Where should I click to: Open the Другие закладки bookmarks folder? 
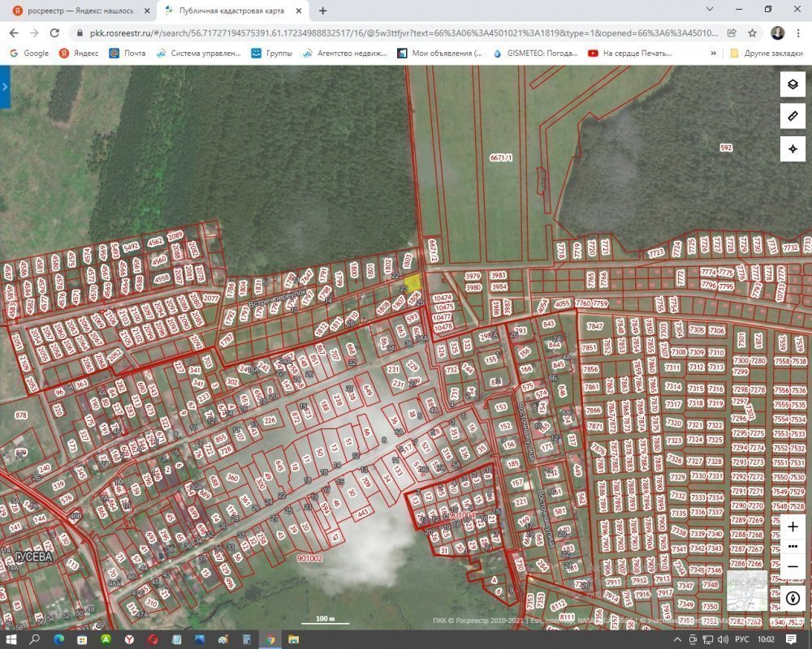(767, 54)
